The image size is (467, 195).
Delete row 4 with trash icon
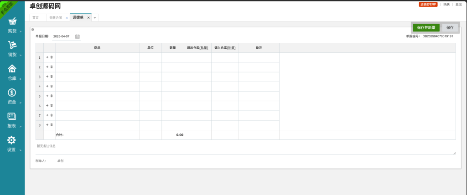pyautogui.click(x=52, y=86)
